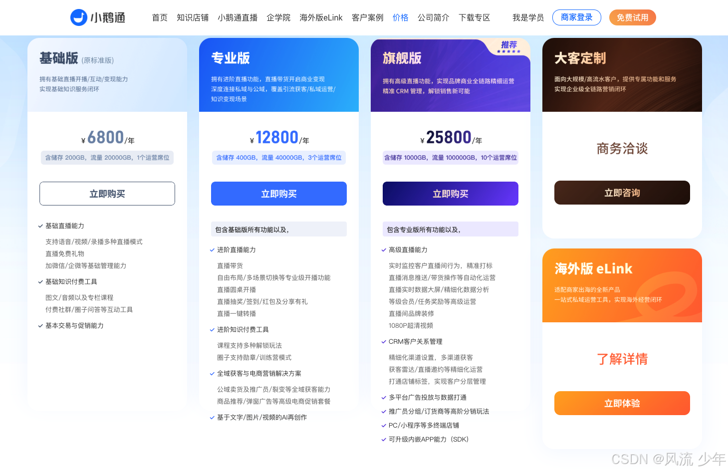This screenshot has width=728, height=472.
Task: Click the 大客定制 card title
Action: 580,58
